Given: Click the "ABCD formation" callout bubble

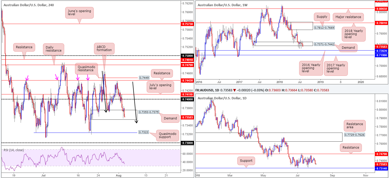Looking at the screenshot, I should 104,48.
